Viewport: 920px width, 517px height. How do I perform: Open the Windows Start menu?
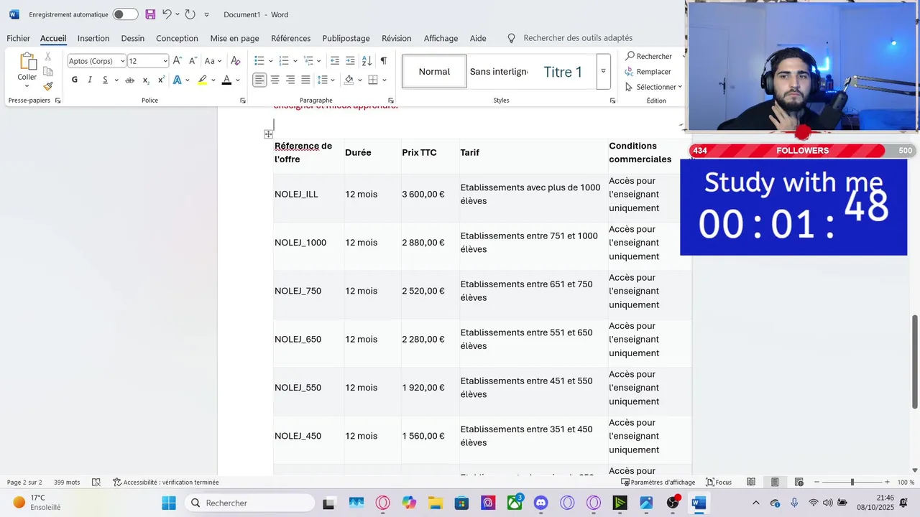click(169, 503)
